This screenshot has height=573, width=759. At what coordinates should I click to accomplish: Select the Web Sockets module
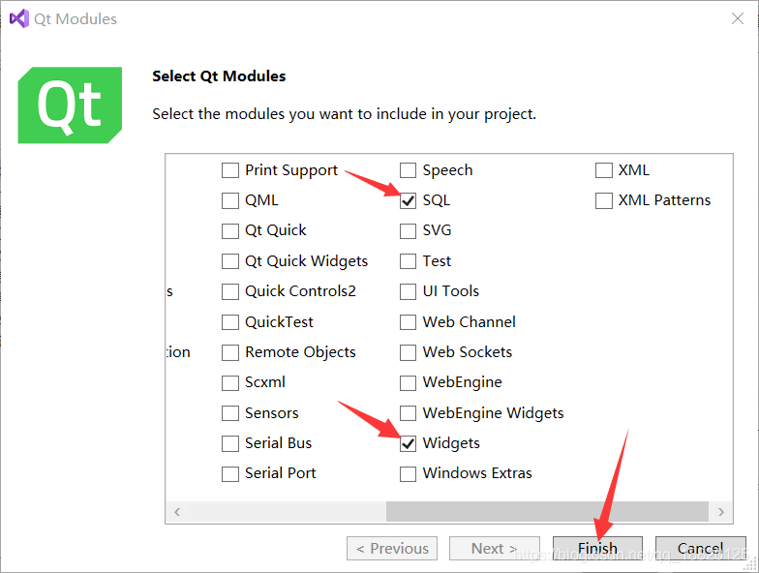pos(408,352)
